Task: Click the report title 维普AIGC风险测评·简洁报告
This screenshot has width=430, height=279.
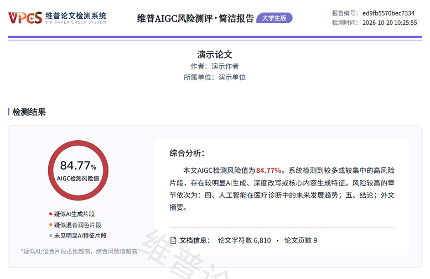Action: pyautogui.click(x=195, y=18)
